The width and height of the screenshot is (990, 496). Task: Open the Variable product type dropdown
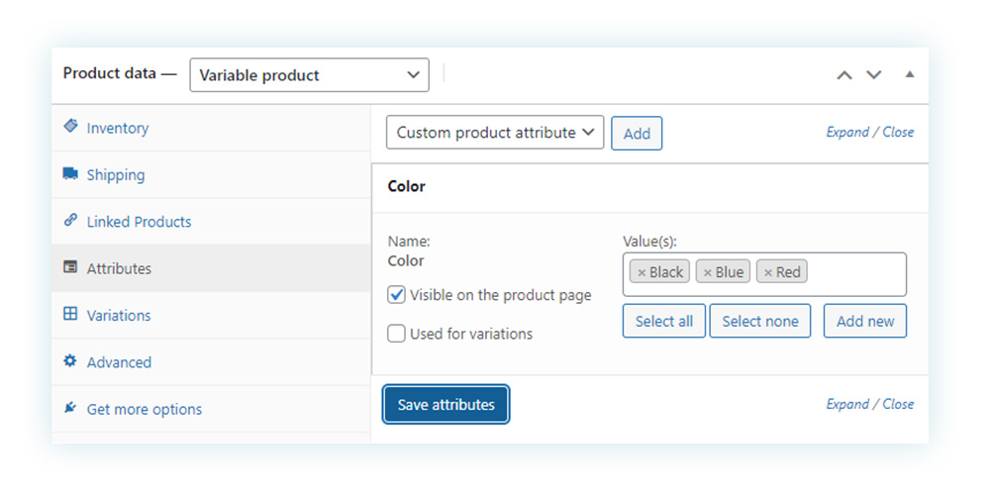[x=309, y=75]
